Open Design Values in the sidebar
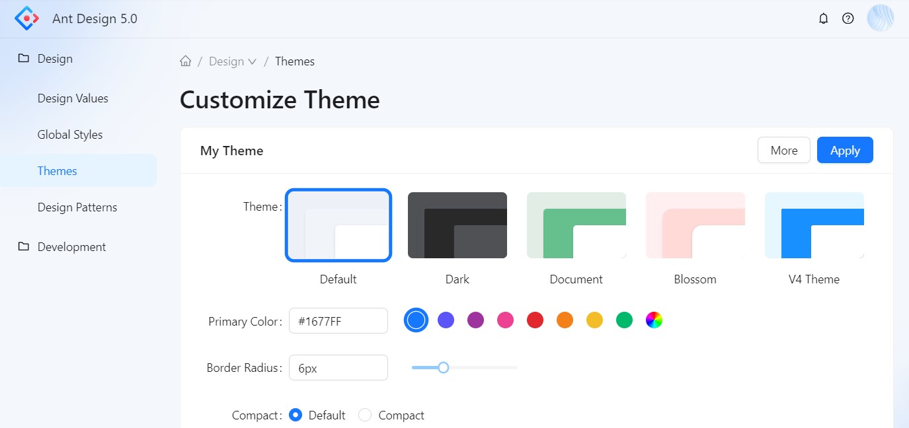909x428 pixels. pyautogui.click(x=73, y=98)
